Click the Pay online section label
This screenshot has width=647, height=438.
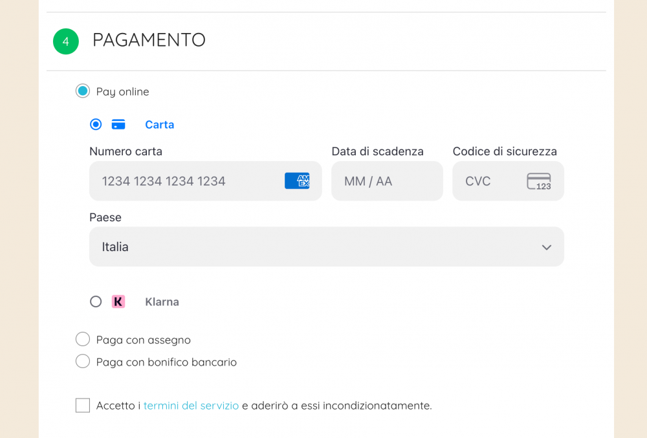click(x=122, y=91)
